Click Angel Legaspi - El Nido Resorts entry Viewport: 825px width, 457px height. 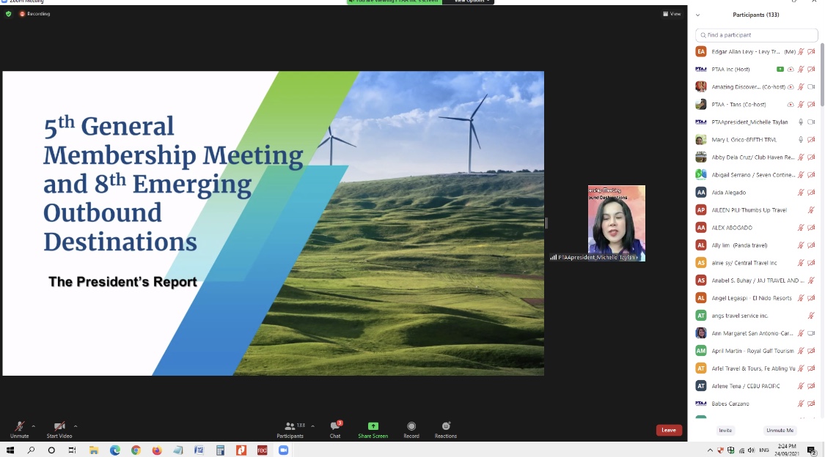pyautogui.click(x=755, y=298)
